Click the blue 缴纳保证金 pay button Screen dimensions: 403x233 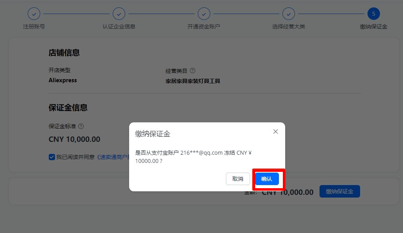[x=339, y=191]
